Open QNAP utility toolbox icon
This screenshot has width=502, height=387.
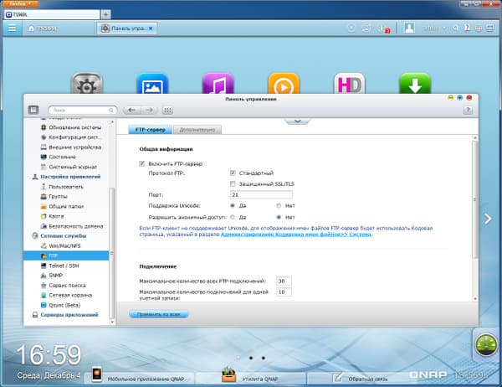pyautogui.click(x=228, y=374)
